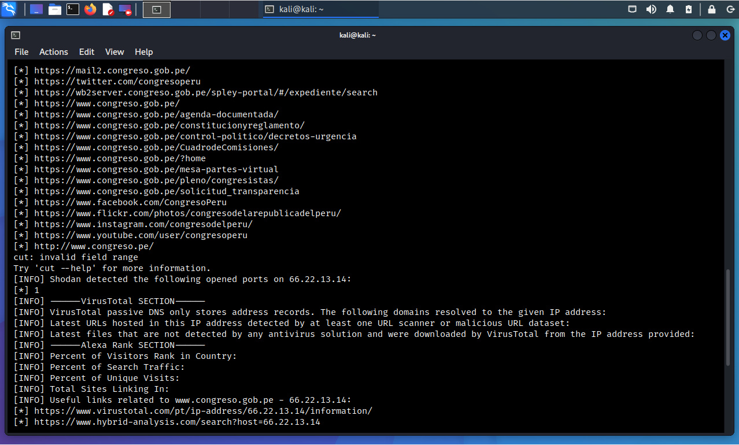Image resolution: width=739 pixels, height=445 pixels.
Task: Open the Kali applications menu
Action: click(x=9, y=9)
